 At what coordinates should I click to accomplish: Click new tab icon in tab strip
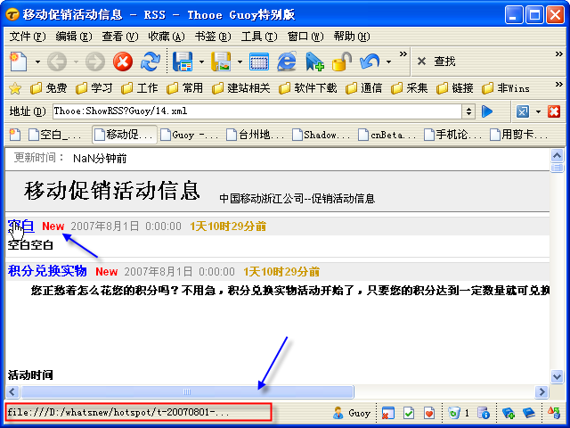15,135
